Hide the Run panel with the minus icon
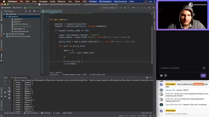This screenshot has width=209, height=117. pyautogui.click(x=151, y=78)
